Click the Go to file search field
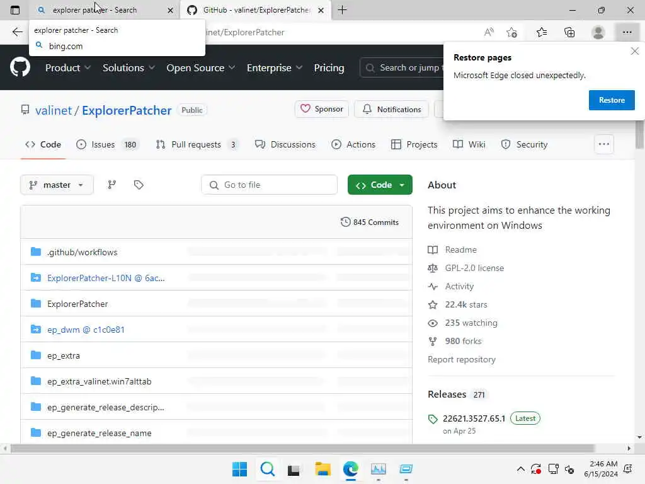This screenshot has width=645, height=484. click(270, 185)
